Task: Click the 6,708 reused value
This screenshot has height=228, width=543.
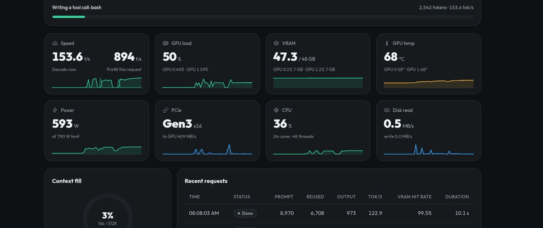Action: click(x=317, y=213)
